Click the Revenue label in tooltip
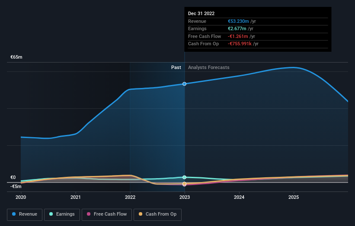Screen dimensions: 355x226 pos(197,21)
